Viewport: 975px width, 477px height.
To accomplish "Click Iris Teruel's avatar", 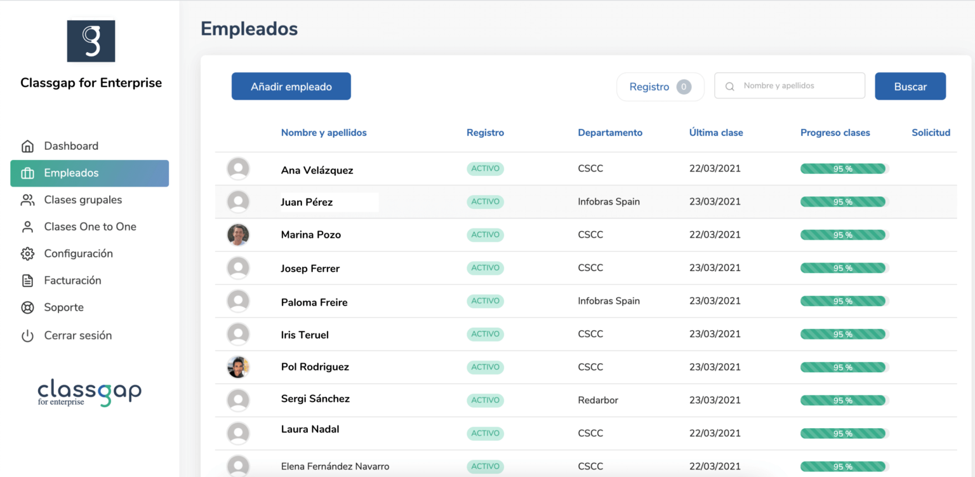I will pyautogui.click(x=238, y=334).
